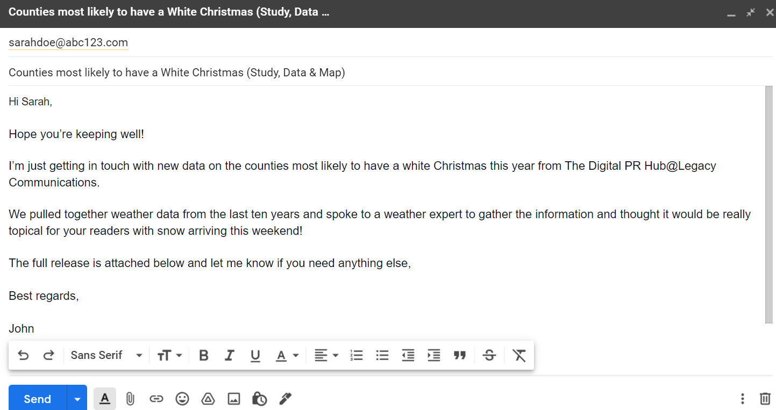Attach files with the paperclip icon
Viewport: 776px width, 410px height.
pos(130,399)
